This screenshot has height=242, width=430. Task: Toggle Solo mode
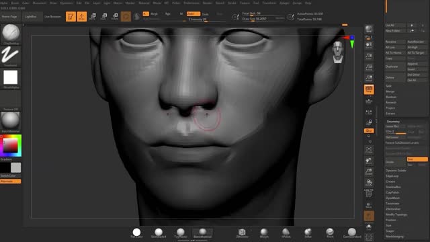coord(369,227)
